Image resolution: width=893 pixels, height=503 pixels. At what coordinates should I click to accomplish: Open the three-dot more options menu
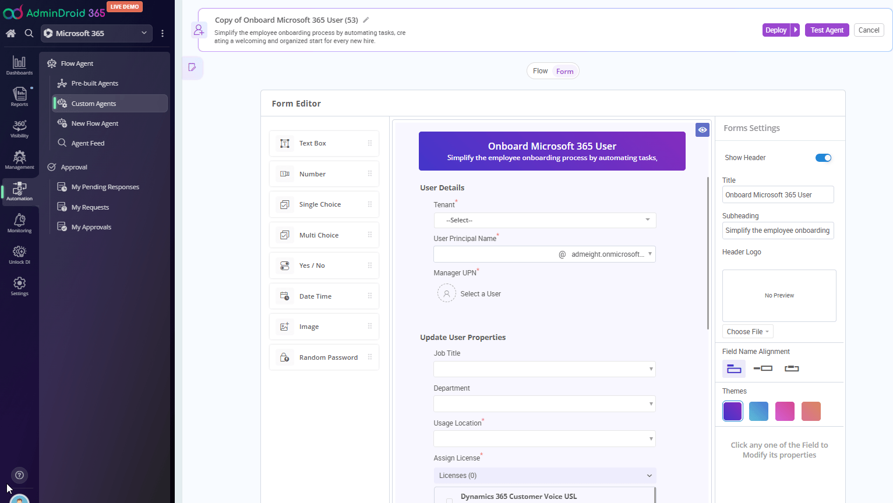[163, 33]
